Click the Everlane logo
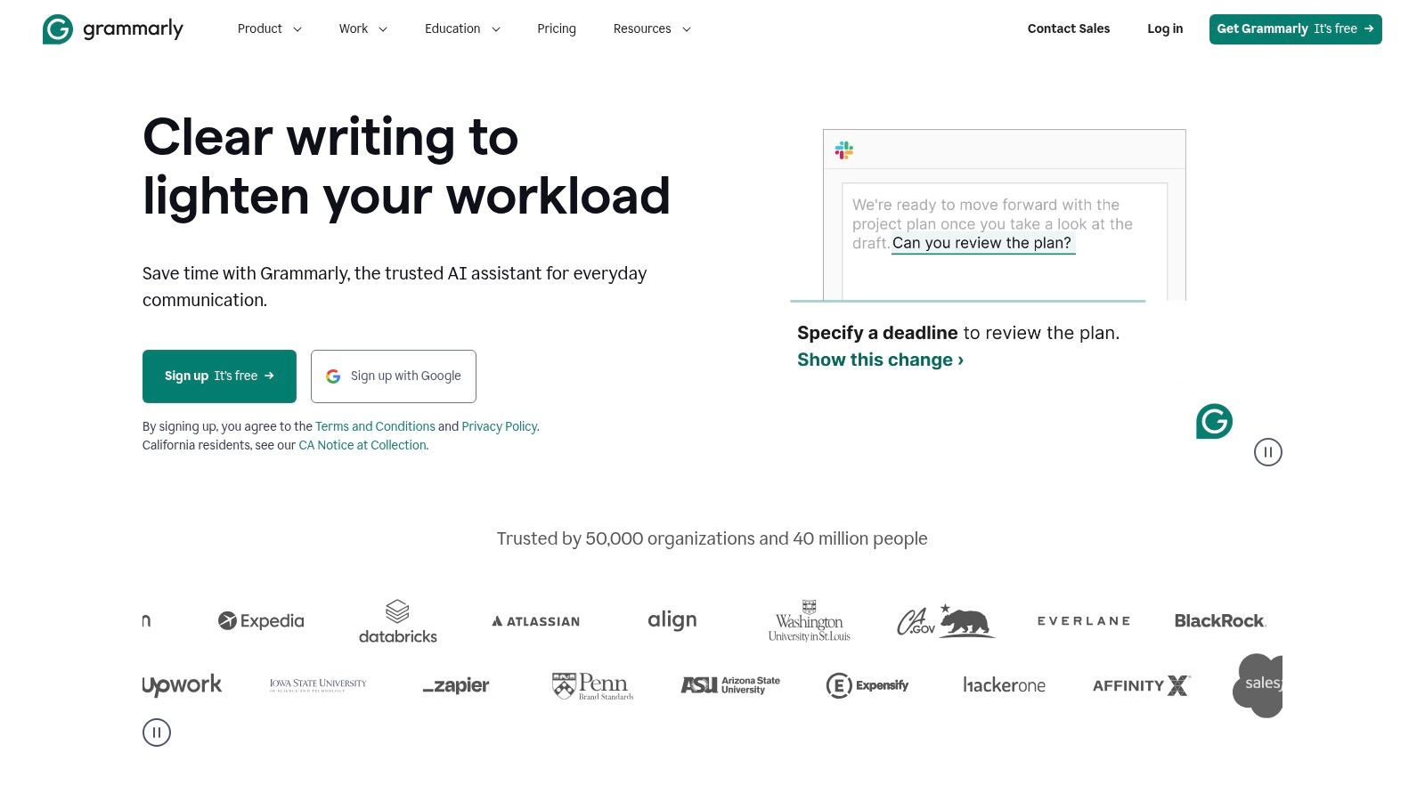Viewport: 1425px width, 801px height. [1084, 620]
